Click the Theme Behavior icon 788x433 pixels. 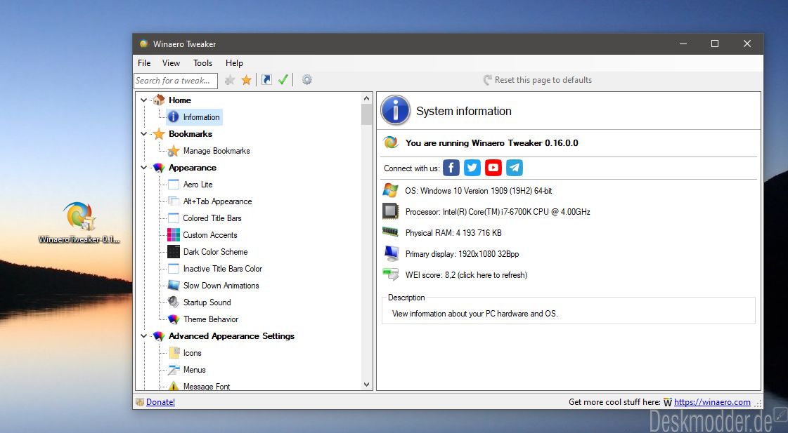point(174,319)
